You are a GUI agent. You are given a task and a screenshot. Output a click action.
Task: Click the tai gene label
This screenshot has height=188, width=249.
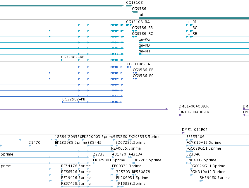(140, 15)
